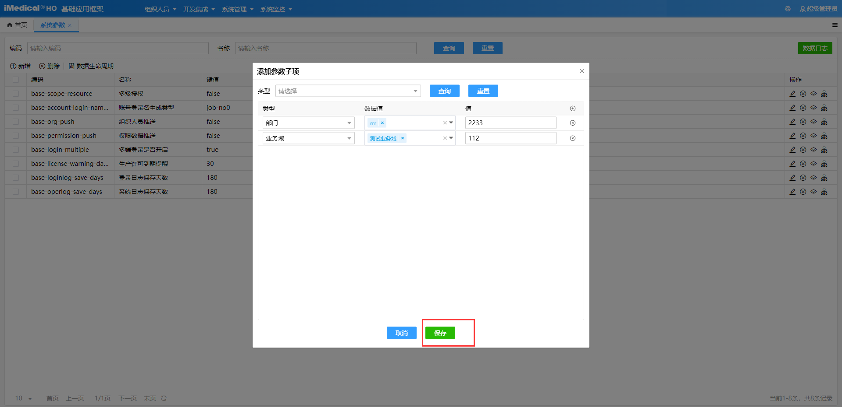Expand the 组织人员 menu

161,9
